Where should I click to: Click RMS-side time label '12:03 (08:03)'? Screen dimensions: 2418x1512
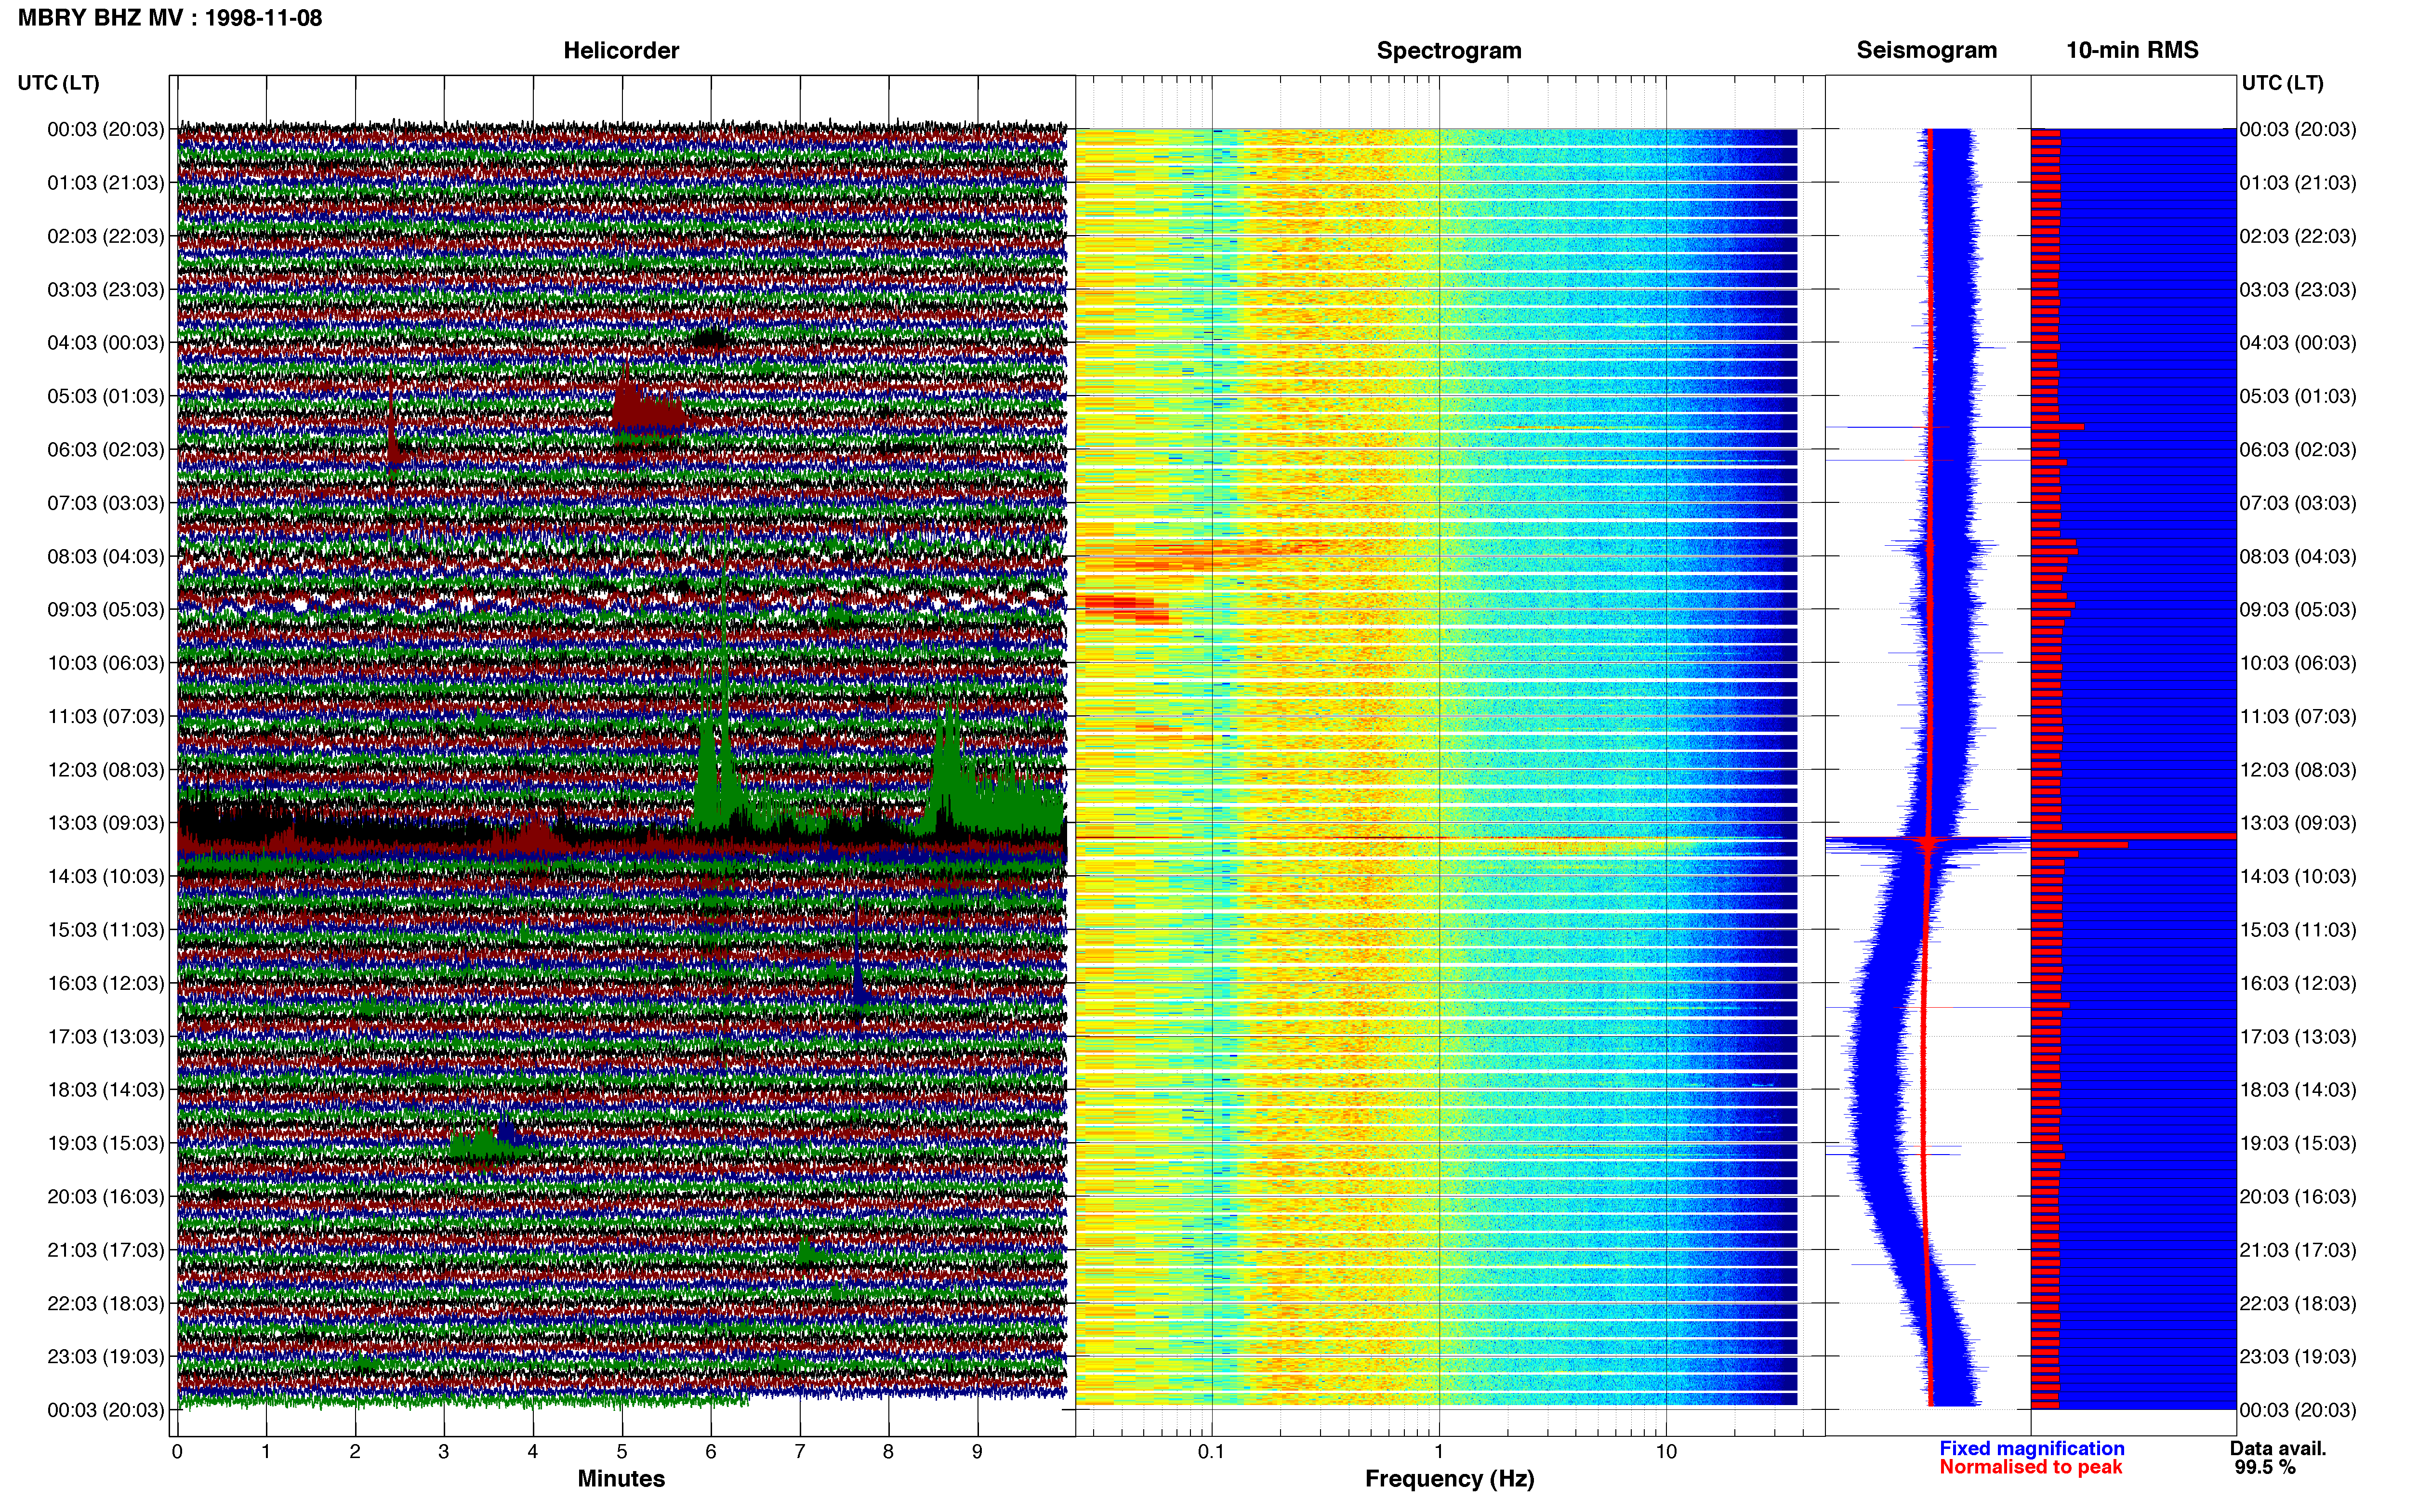pos(2298,770)
